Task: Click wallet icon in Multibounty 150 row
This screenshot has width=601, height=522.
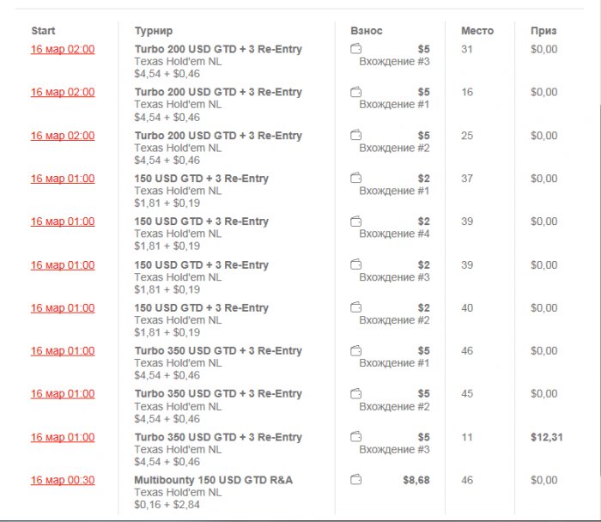Action: point(356,480)
